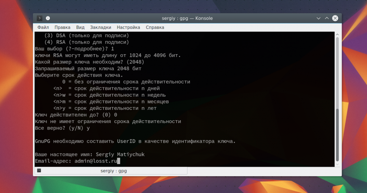The width and height of the screenshot is (367, 193).
Task: Open the Закладки menu
Action: point(101,27)
